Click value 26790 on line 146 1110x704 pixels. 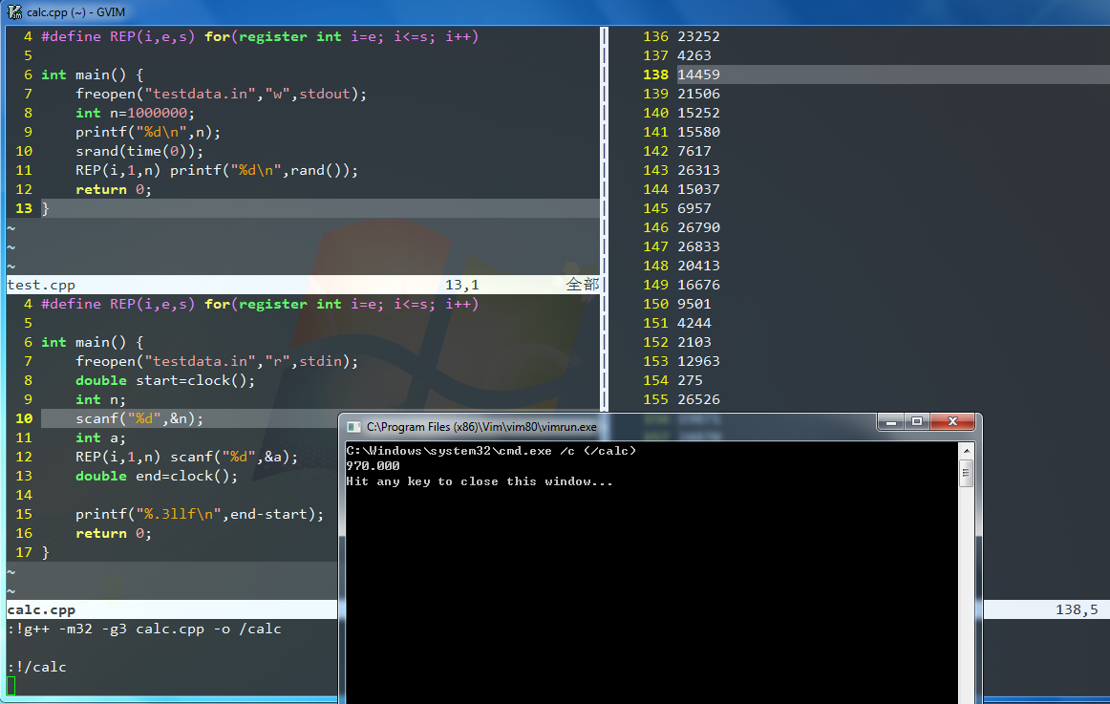(698, 227)
